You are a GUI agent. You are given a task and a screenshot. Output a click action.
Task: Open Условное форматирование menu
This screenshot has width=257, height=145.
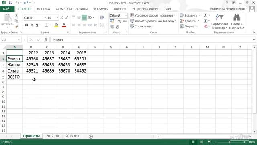[x=153, y=15]
